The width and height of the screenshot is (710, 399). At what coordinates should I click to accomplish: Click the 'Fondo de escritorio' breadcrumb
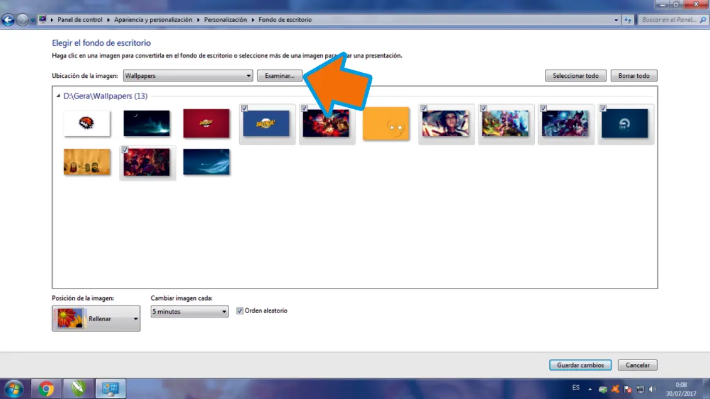pos(285,20)
